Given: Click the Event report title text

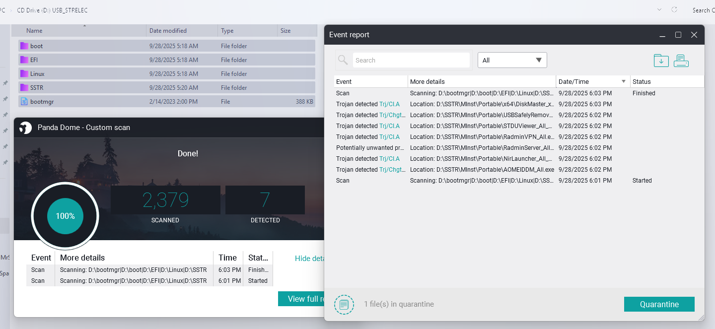Looking at the screenshot, I should pos(349,35).
